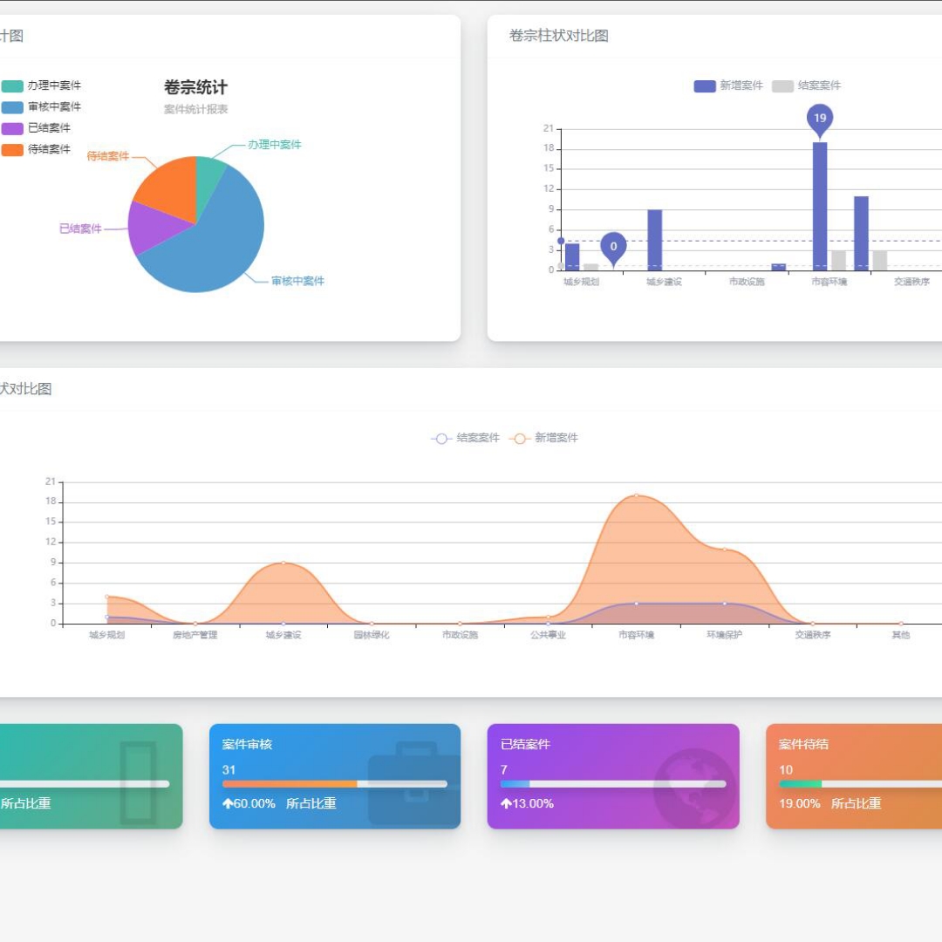
Task: Click 市容环境 axis label in bar chart
Action: point(829,282)
